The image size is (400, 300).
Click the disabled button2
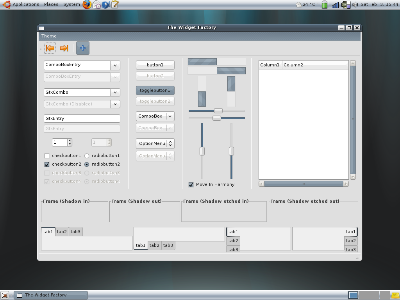(155, 76)
